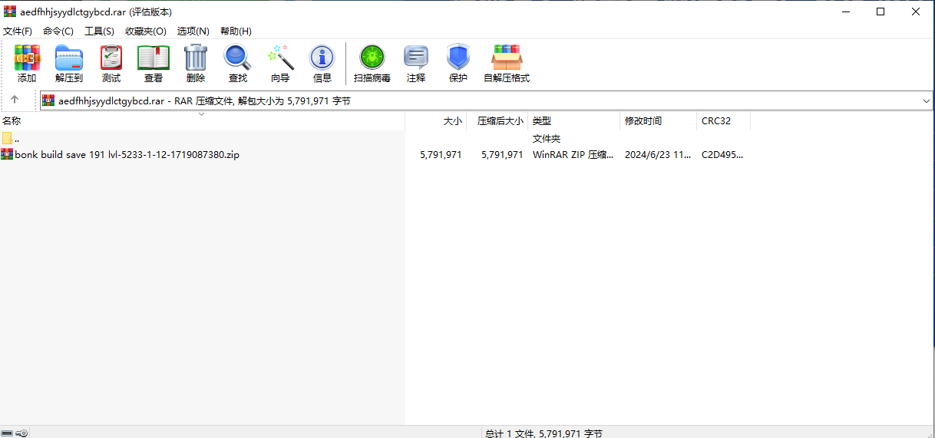The image size is (935, 438).
Task: Click modified date 2024/6/23 cell
Action: click(x=658, y=154)
